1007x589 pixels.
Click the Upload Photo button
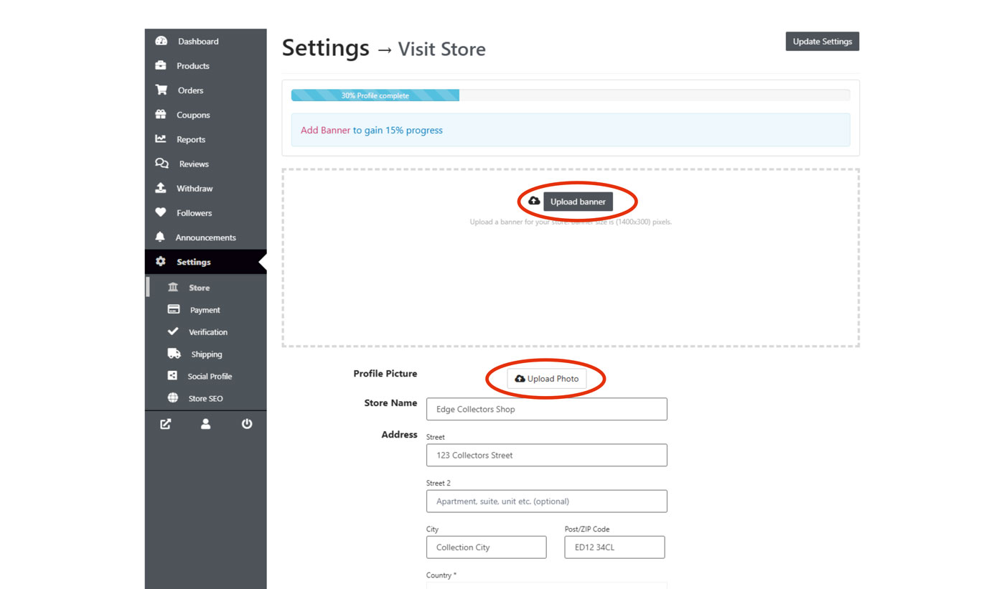click(547, 379)
